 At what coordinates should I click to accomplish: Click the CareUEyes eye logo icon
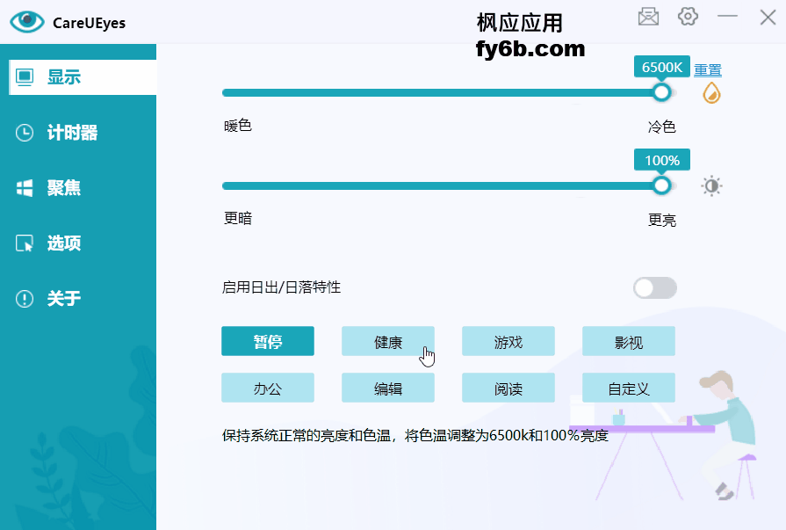pyautogui.click(x=27, y=22)
